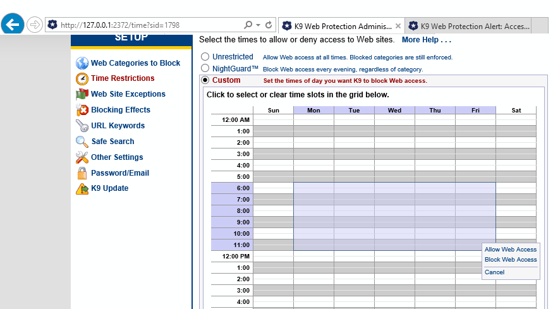Click the Thu column header
Viewport: 553px width, 309px height.
(435, 111)
